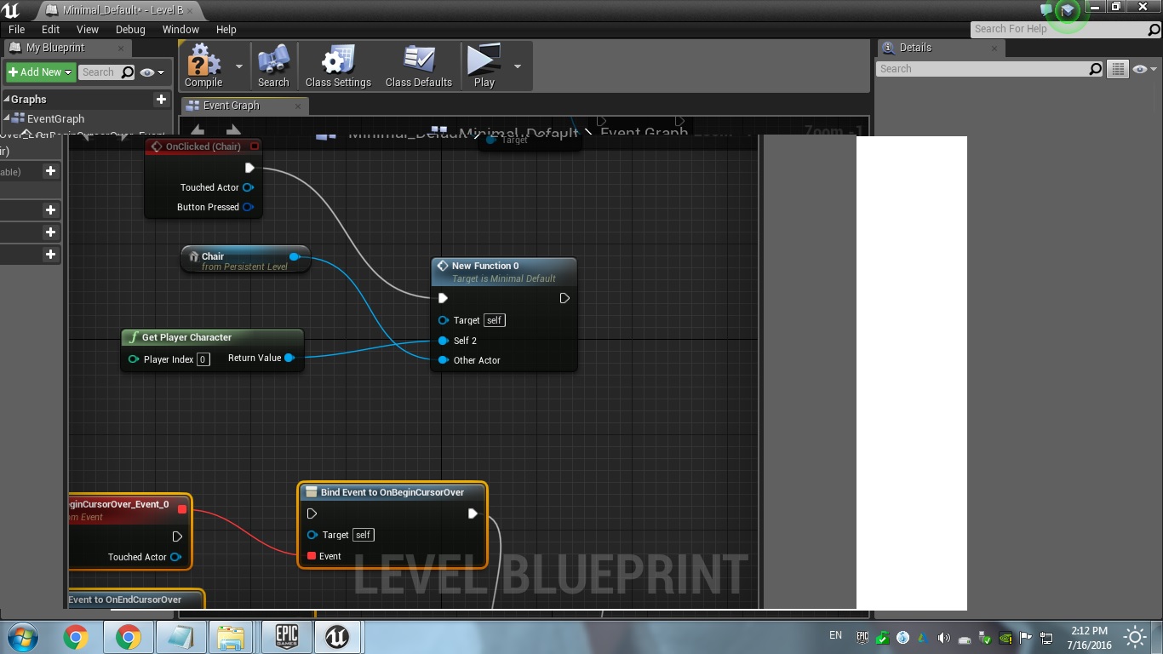Select the New Function 0 node title
1163x654 pixels.
pyautogui.click(x=485, y=266)
